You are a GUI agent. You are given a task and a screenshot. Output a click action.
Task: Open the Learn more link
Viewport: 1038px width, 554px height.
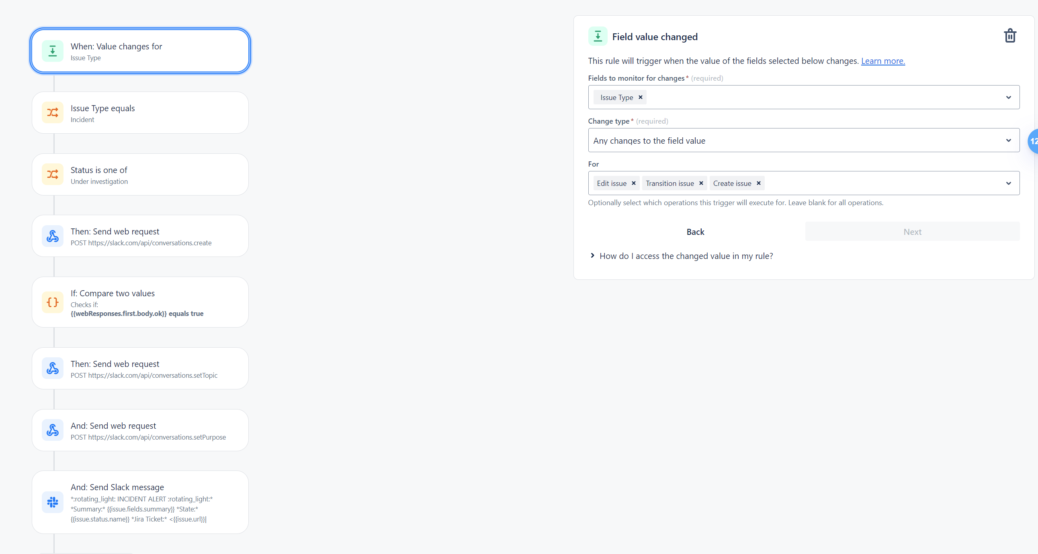click(883, 61)
